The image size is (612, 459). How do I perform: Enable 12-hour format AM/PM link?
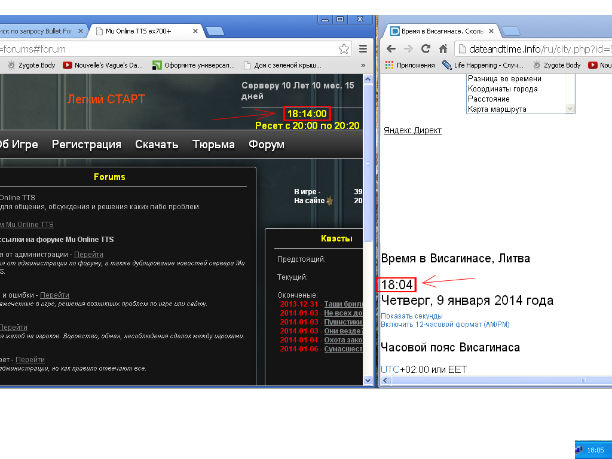[x=445, y=325]
